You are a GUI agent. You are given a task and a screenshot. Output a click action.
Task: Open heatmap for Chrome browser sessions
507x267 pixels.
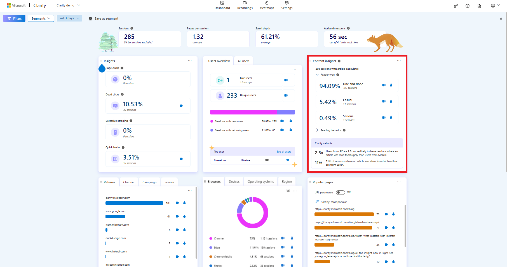pos(292,238)
